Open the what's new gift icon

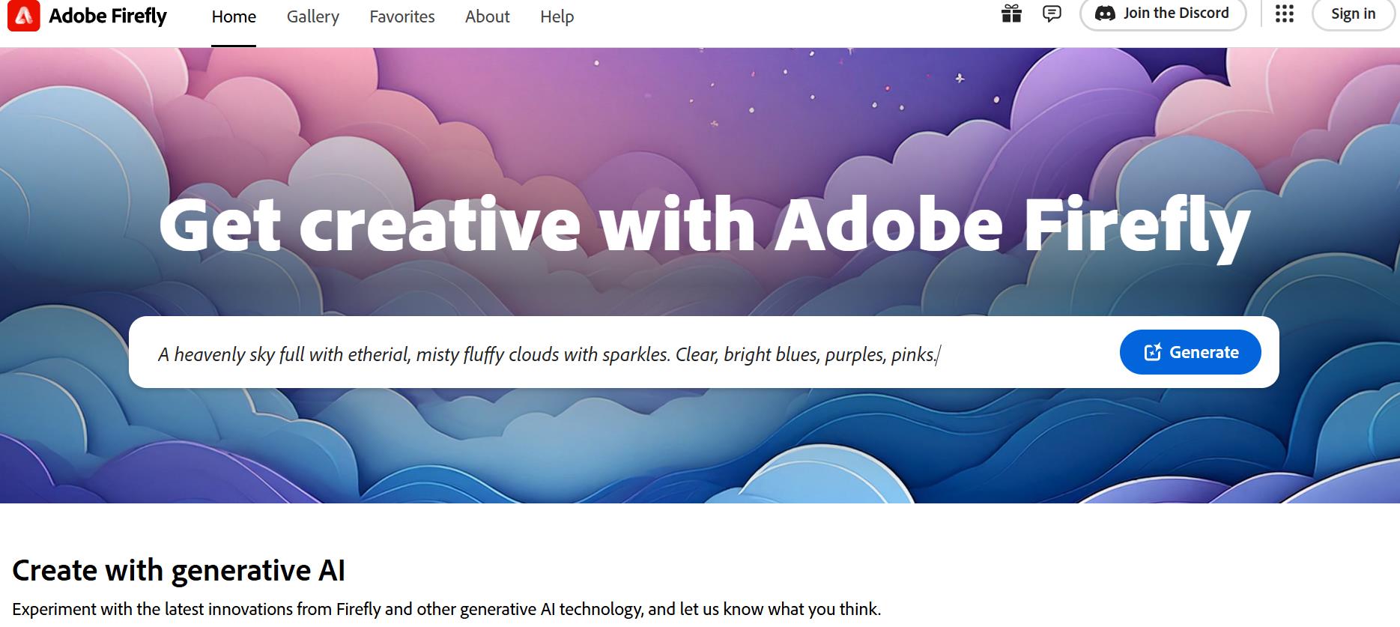click(1011, 13)
